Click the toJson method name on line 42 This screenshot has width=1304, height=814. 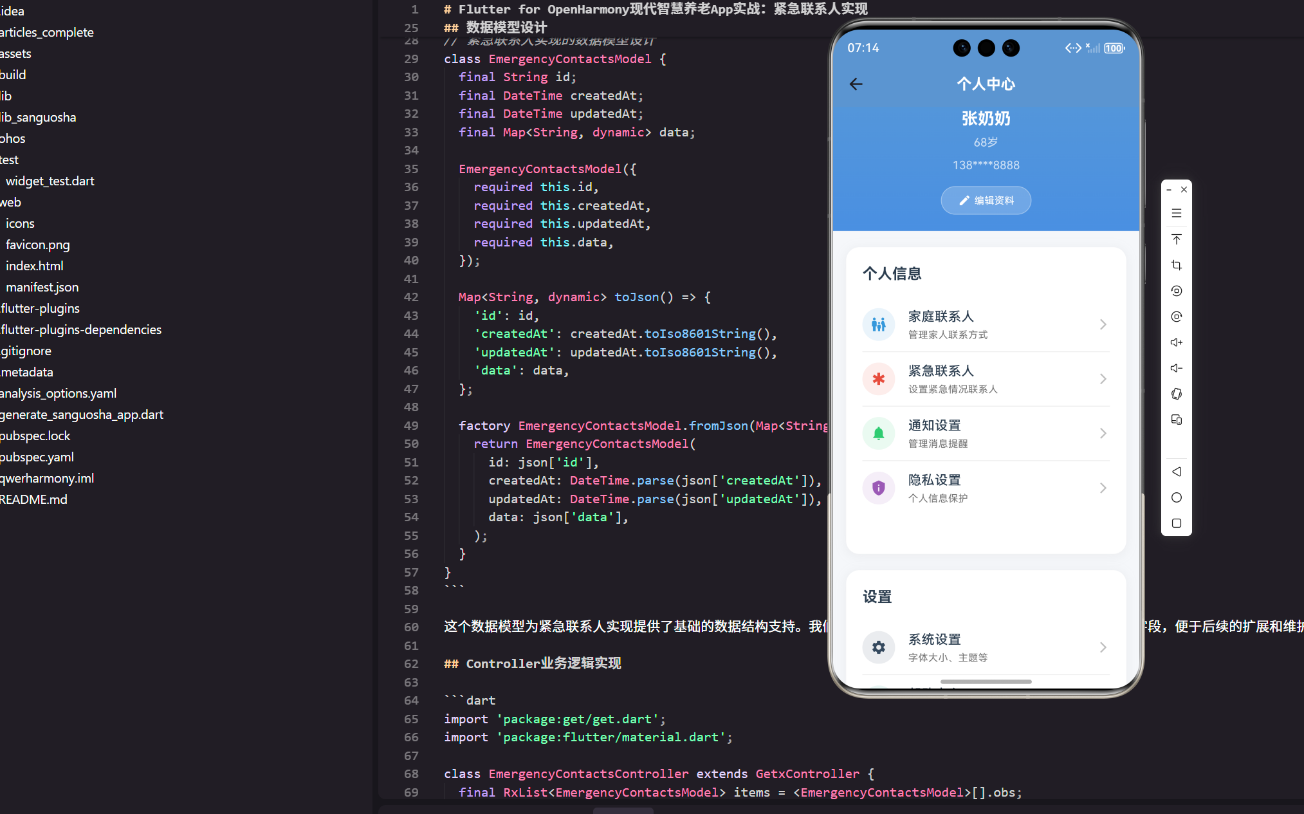(x=637, y=297)
